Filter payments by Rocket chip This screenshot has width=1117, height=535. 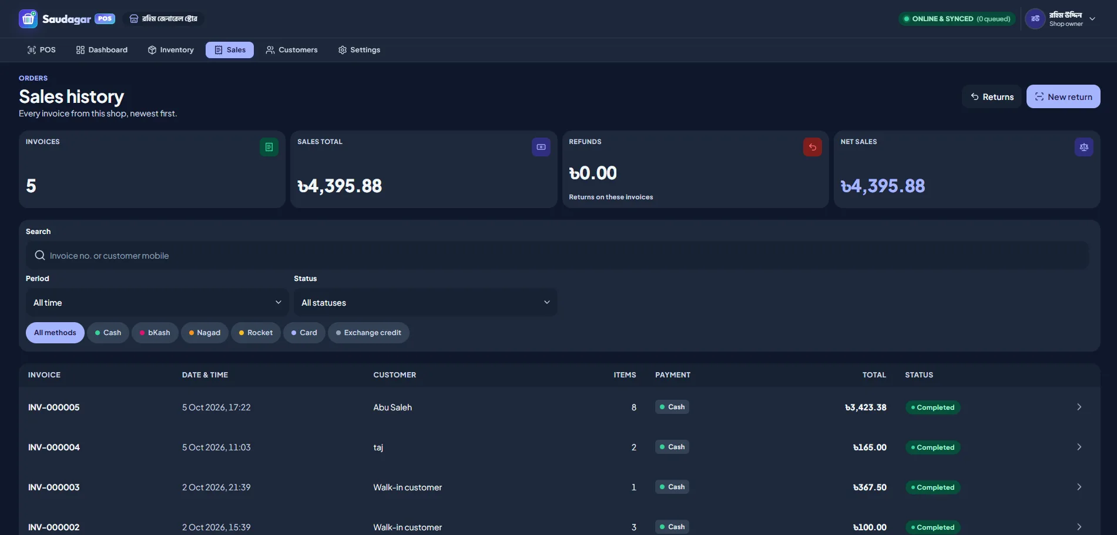tap(256, 333)
